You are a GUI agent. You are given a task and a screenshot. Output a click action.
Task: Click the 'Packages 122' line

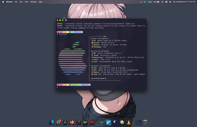click(x=99, y=47)
